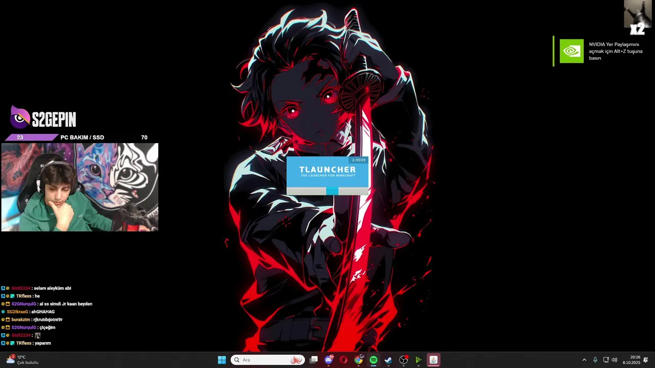Open the green play-arrow app in taskbar
The width and height of the screenshot is (655, 368).
click(418, 360)
